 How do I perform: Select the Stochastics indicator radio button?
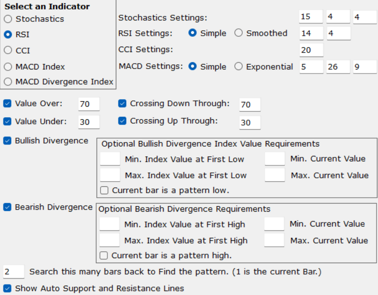[x=8, y=19]
